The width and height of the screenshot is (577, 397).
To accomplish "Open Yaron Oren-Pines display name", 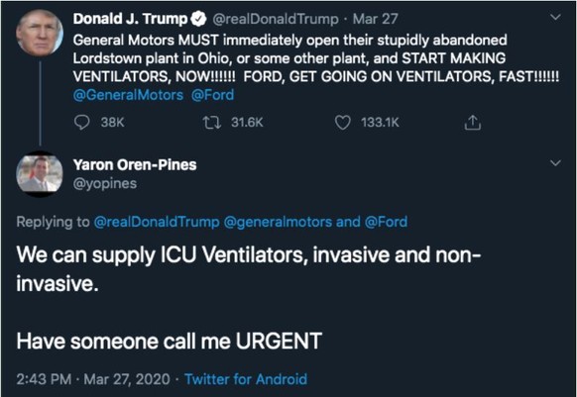I will coord(135,164).
